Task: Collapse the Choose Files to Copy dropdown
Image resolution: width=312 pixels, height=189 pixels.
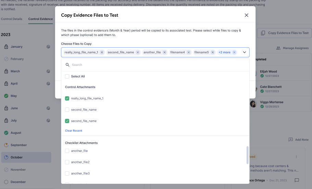Action: point(245,52)
